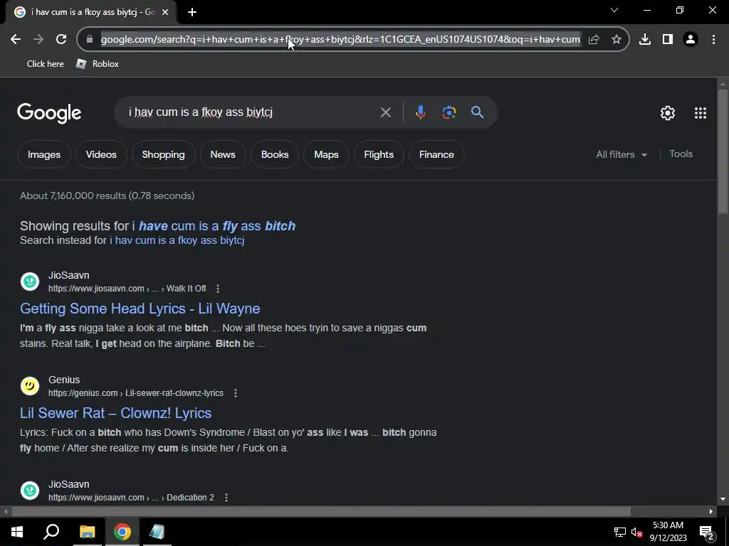Click the 'Search instead for' original query link
This screenshot has height=546, width=729.
point(177,240)
